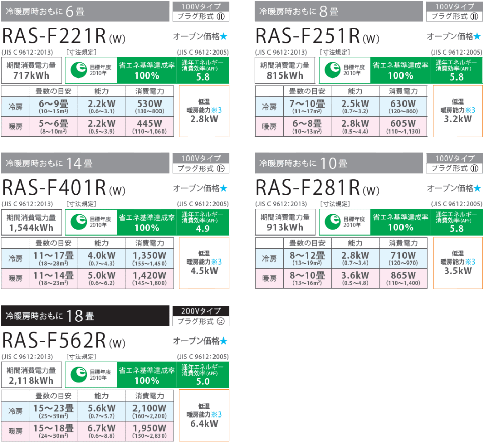Screen dimensions: 484x443
Task: Click the 冷暖房時おもに 6畳 header
Action: 85,11
